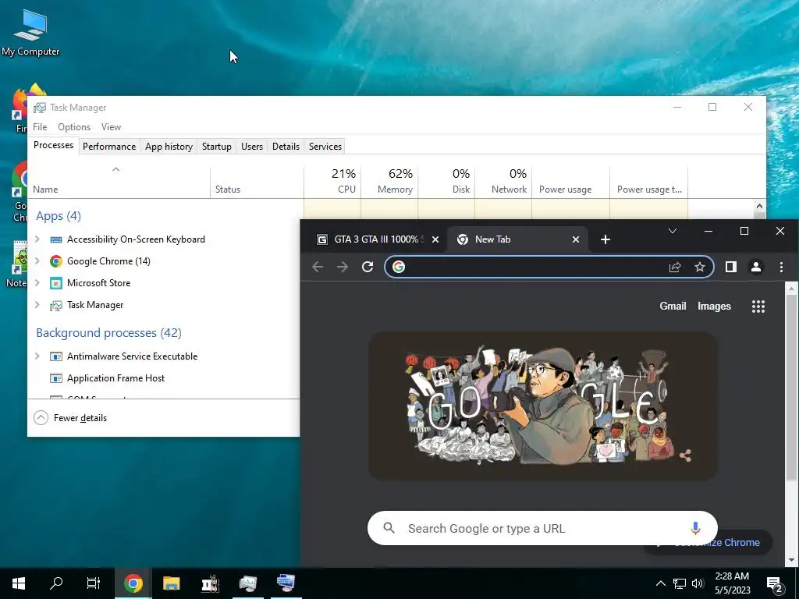Switch to Services tab
The image size is (799, 599).
[x=325, y=146]
